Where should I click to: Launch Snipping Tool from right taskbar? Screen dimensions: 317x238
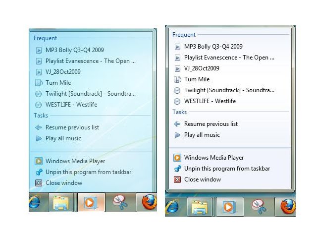click(x=259, y=207)
